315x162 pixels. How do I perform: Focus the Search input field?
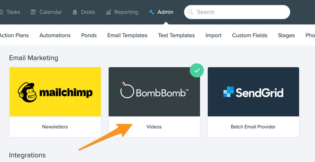237,12
